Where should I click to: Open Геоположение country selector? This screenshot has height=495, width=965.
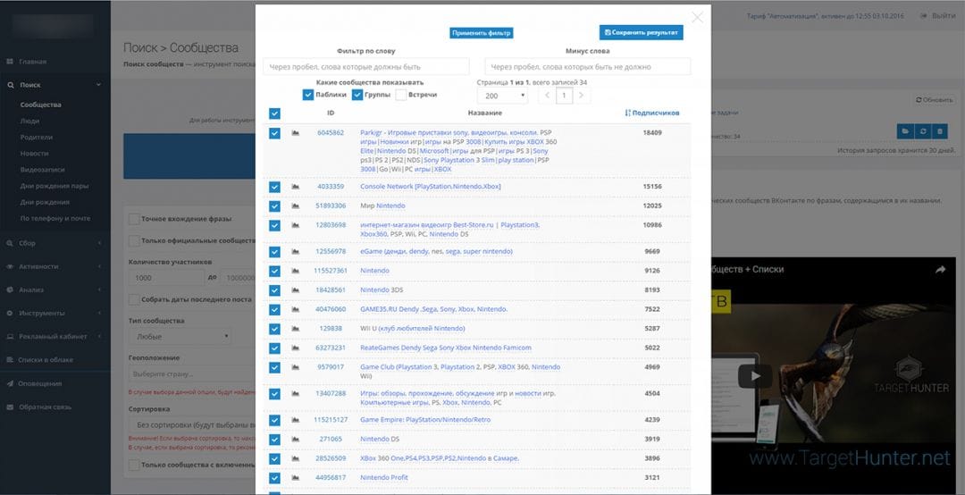(x=191, y=374)
